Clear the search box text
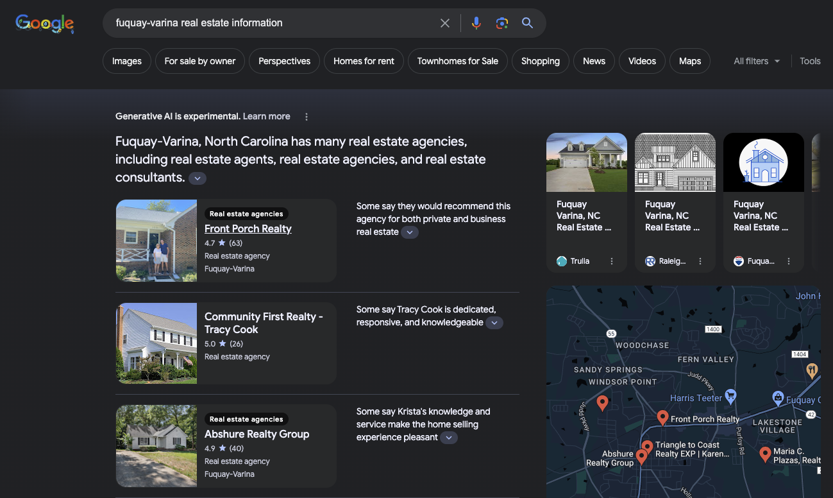This screenshot has height=498, width=833. tap(444, 23)
